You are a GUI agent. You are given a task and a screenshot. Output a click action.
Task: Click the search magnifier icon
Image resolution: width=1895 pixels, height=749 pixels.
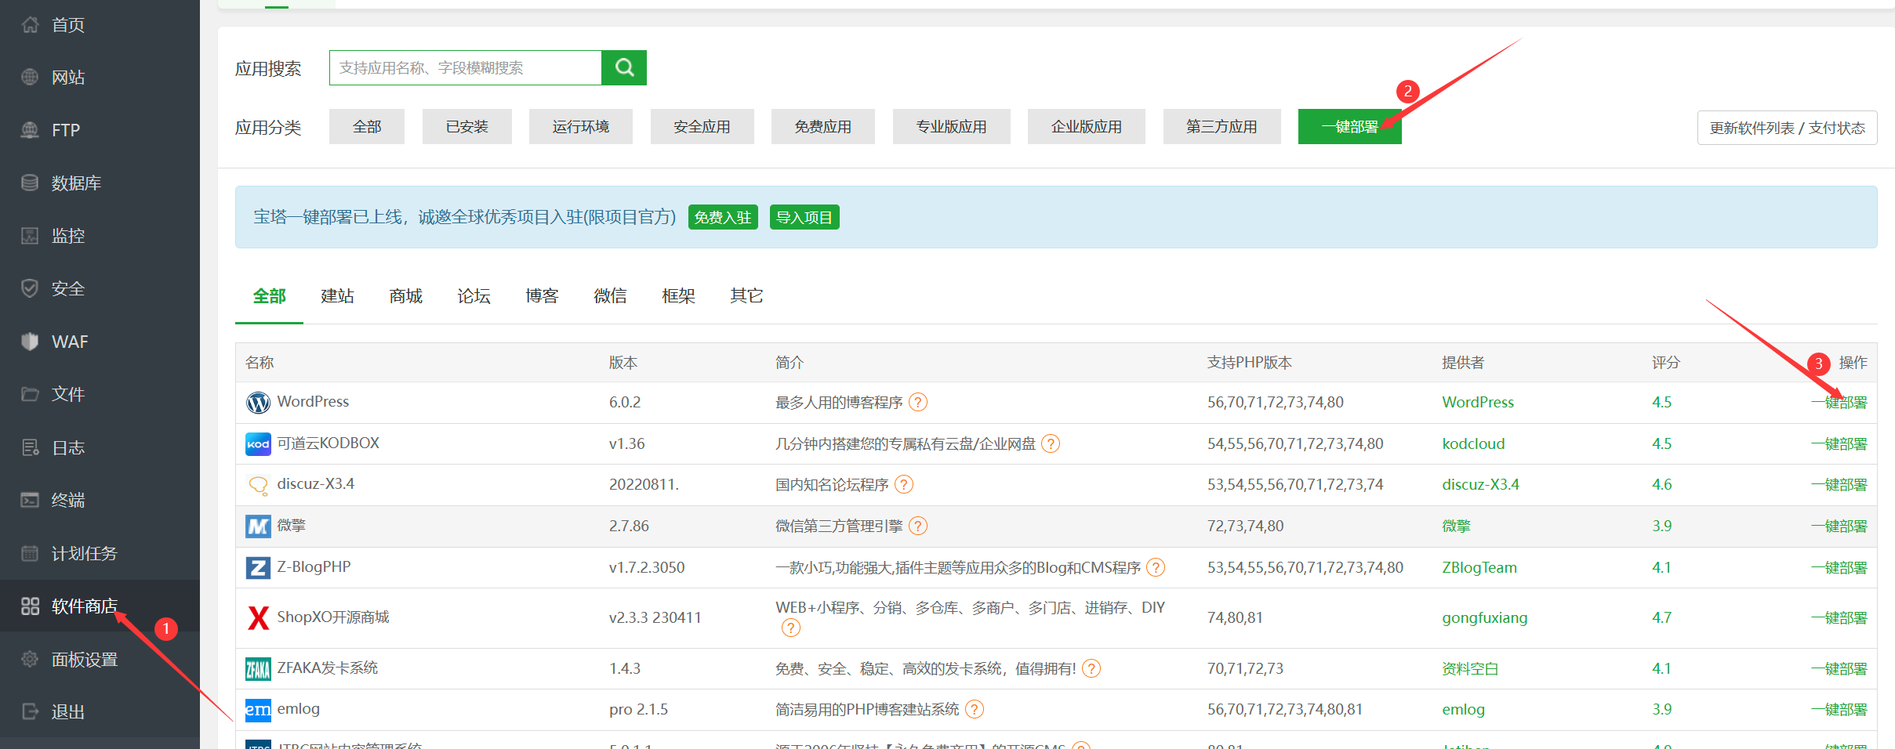coord(623,67)
